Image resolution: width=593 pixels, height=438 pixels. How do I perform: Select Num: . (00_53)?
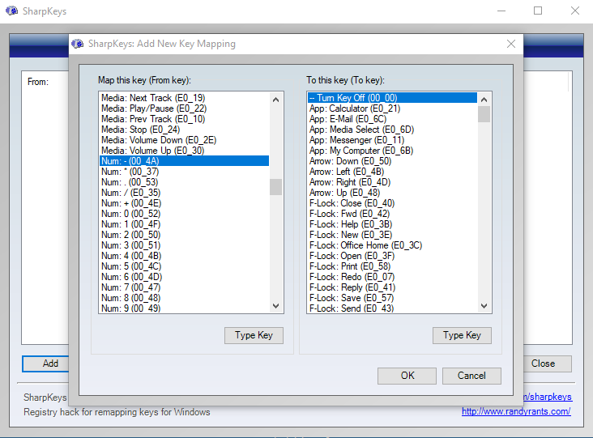pyautogui.click(x=184, y=182)
